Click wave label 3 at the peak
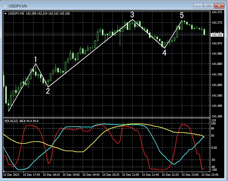The width and height of the screenshot is (228, 181). tap(132, 15)
